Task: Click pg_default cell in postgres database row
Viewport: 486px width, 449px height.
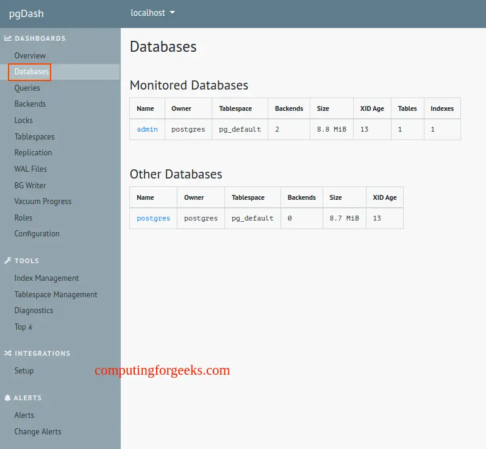Action: point(252,218)
